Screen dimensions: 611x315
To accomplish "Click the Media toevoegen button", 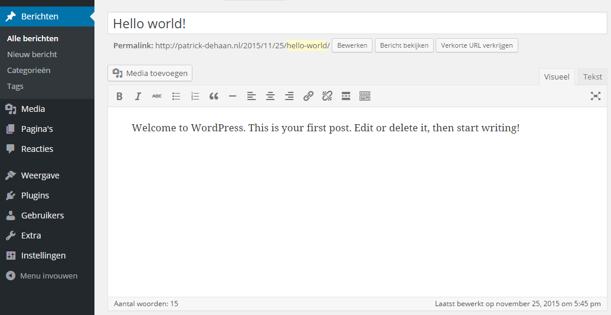I will (150, 74).
